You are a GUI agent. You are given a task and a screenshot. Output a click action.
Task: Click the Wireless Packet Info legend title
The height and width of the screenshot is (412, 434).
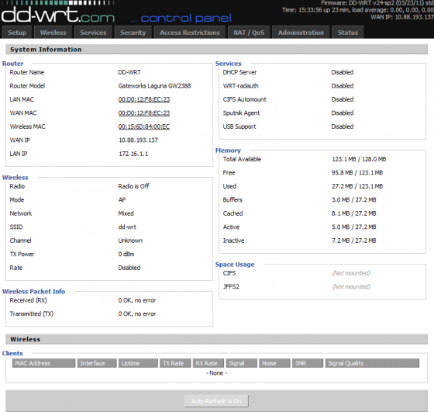[34, 292]
